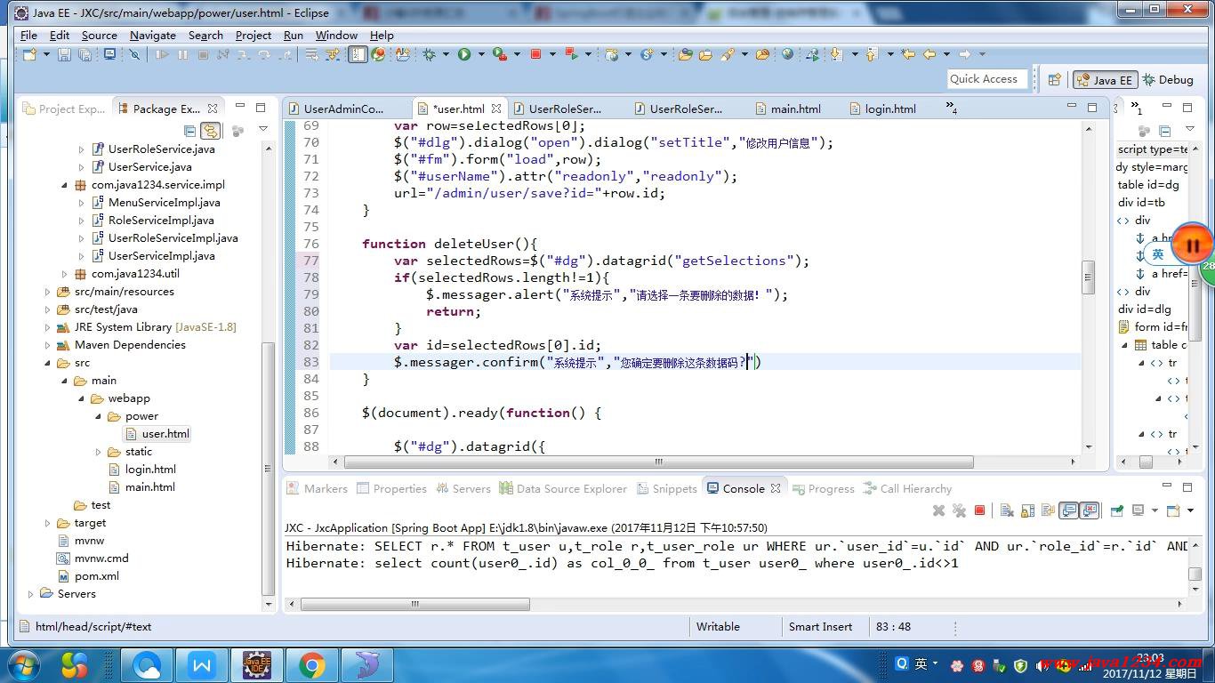Toggle Link with Editor in Package Explorer
Viewport: 1215px width, 683px height.
(210, 131)
